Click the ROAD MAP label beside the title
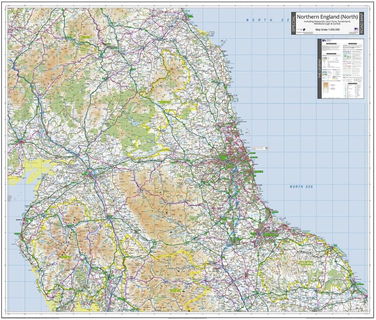 pyautogui.click(x=362, y=23)
